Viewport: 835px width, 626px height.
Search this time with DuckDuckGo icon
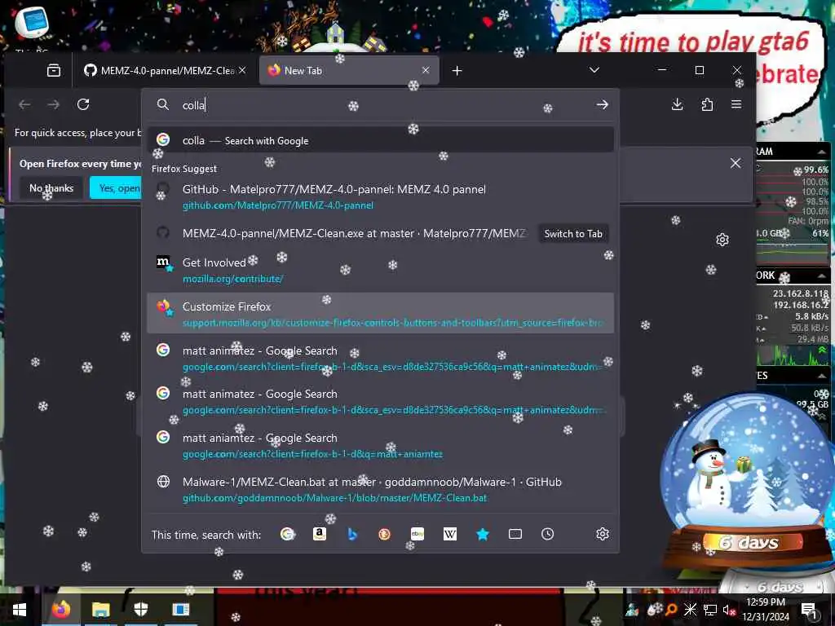385,534
